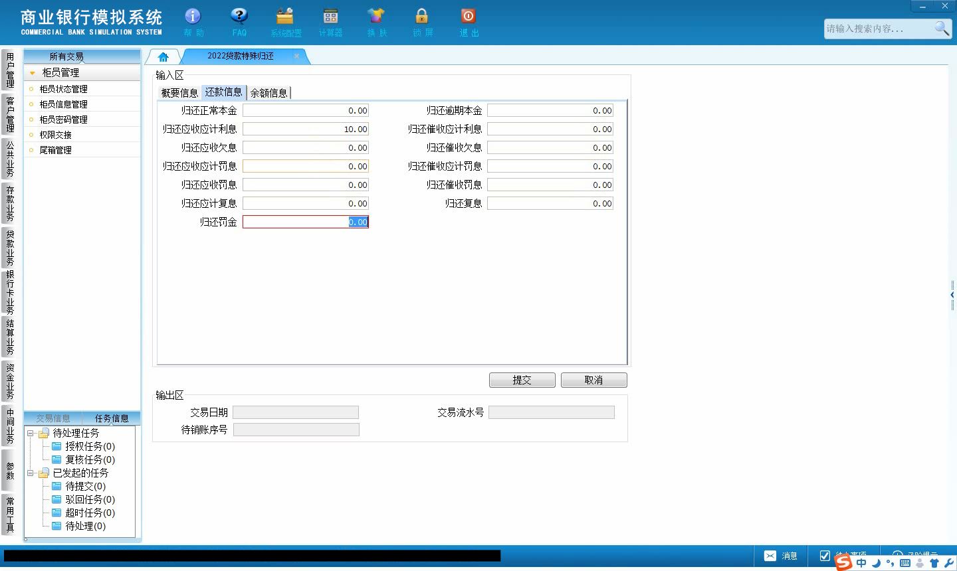Launch the 计算器 calculator icon
Viewport: 957px width, 571px height.
coord(330,16)
